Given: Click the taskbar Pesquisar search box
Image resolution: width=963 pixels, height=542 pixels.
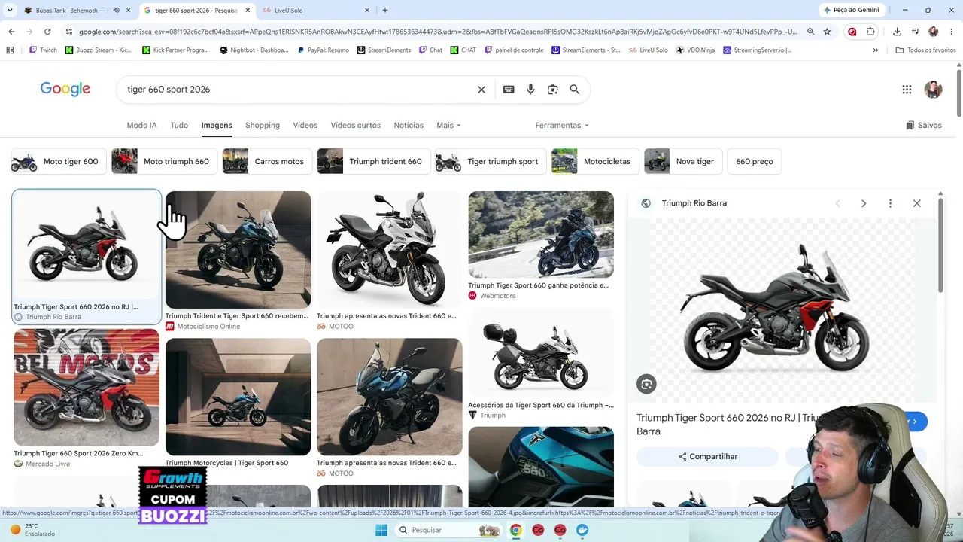Looking at the screenshot, I should (x=448, y=530).
